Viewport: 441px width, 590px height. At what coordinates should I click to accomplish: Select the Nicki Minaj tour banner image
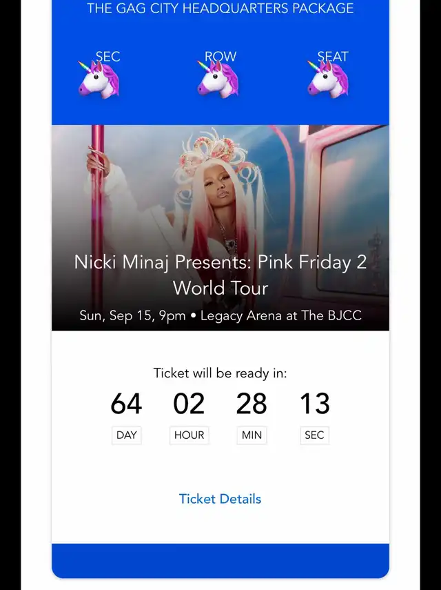click(220, 228)
